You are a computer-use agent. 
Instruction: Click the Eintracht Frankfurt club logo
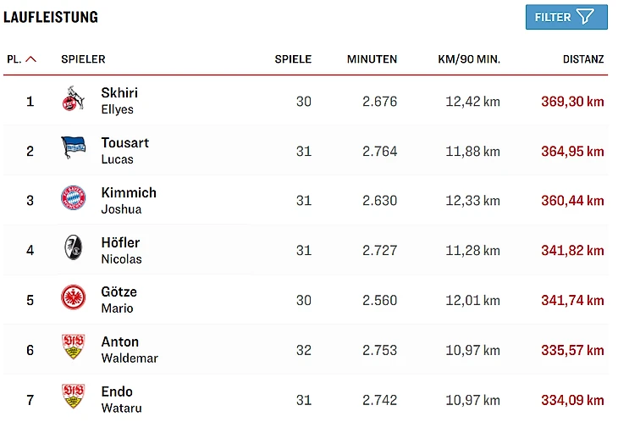tap(73, 298)
